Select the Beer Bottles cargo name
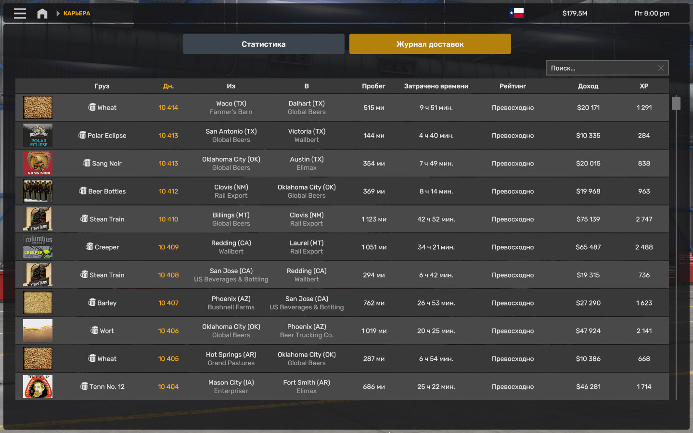The height and width of the screenshot is (433, 693). (107, 191)
